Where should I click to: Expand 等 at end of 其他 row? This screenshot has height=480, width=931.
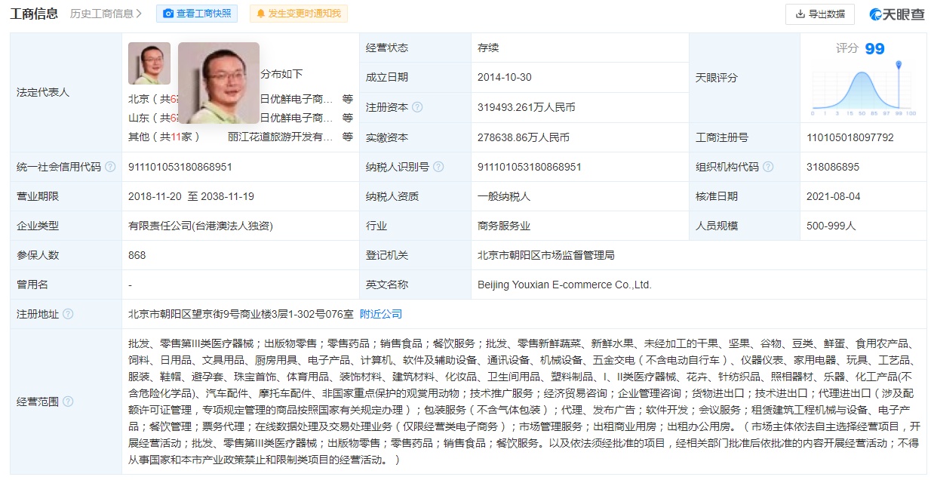coord(347,137)
